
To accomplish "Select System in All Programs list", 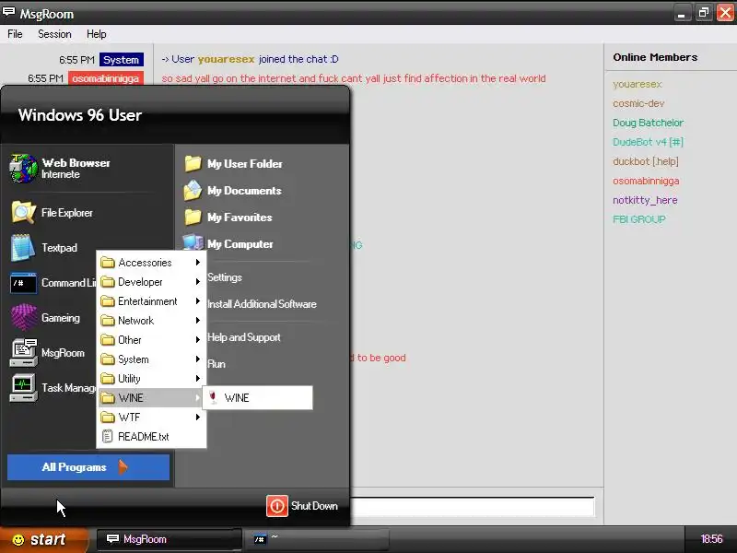I will (151, 359).
